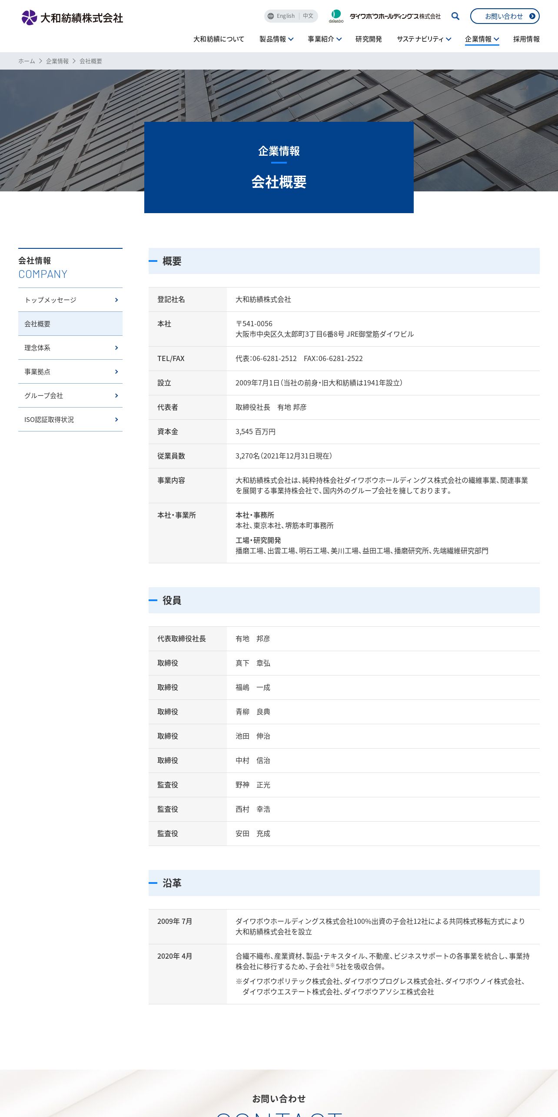This screenshot has width=558, height=1117.
Task: Click the TEL/FAX row label
Action: 171,358
